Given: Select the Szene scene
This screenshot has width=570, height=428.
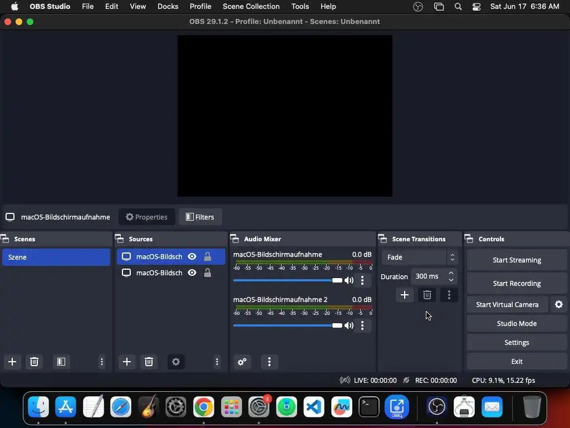Looking at the screenshot, I should click(56, 257).
